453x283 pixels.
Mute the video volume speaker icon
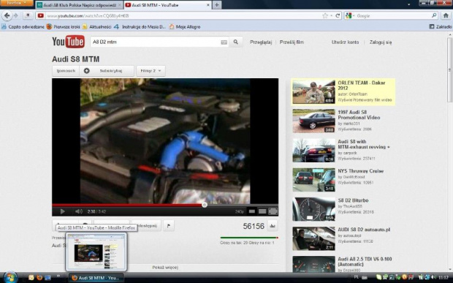pos(79,211)
